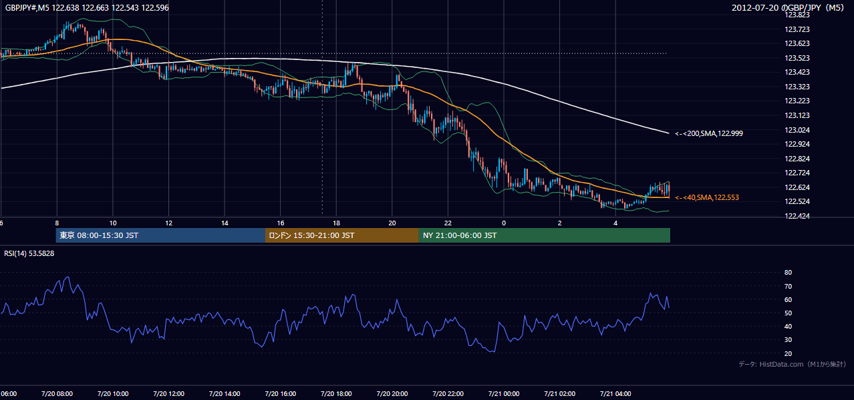
Task: Click the 123.723 price axis label
Action: (x=797, y=29)
